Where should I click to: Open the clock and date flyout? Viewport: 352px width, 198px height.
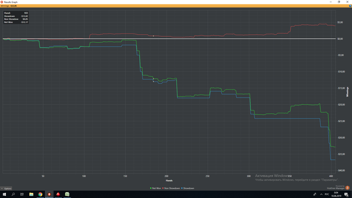coord(336,194)
